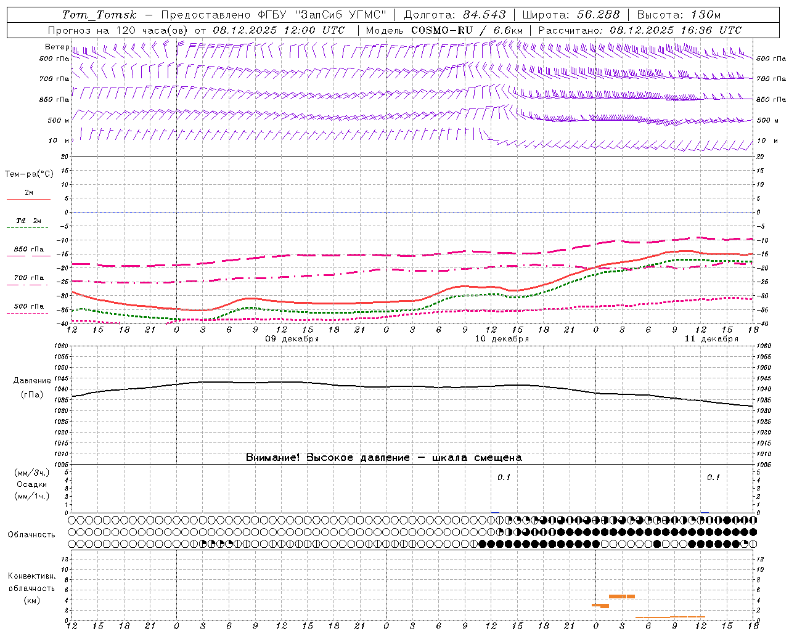Click the 10 декабря date label

pos(502,339)
